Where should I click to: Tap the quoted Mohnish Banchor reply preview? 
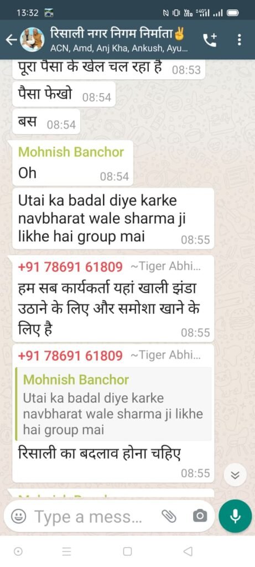[113, 404]
